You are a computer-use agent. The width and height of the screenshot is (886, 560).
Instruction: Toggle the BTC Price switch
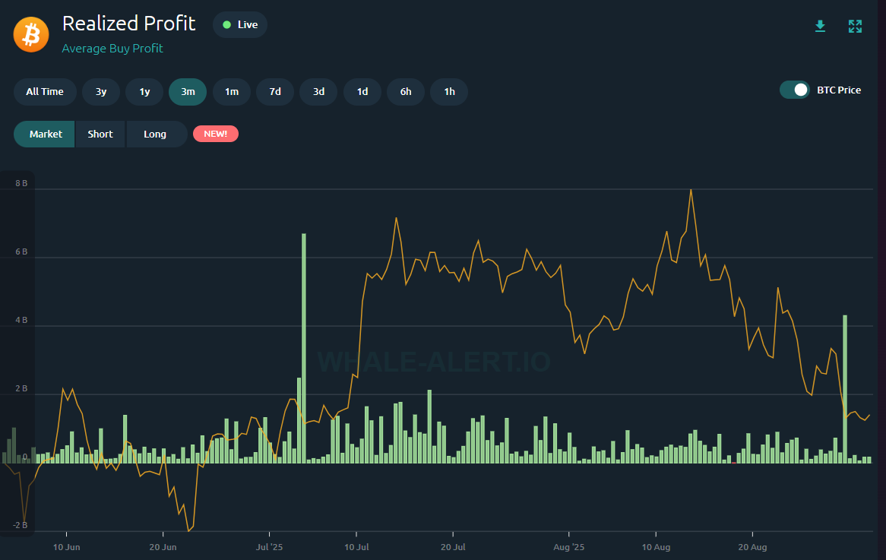(x=795, y=90)
